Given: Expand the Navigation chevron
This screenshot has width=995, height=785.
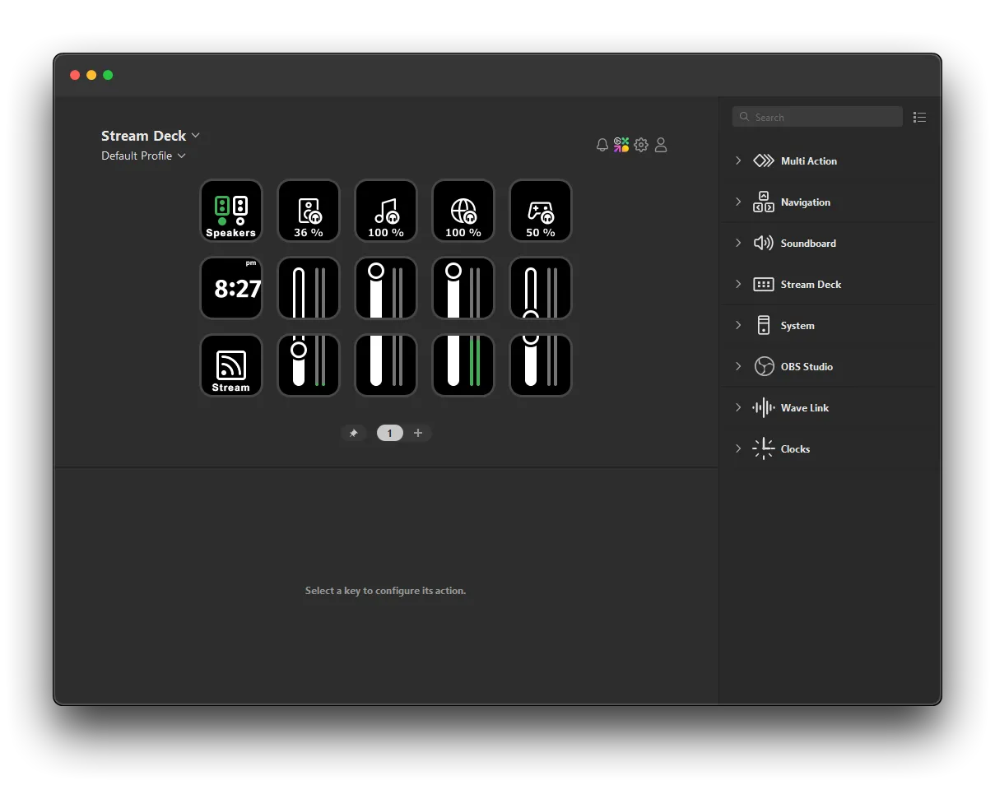Looking at the screenshot, I should click(x=738, y=202).
